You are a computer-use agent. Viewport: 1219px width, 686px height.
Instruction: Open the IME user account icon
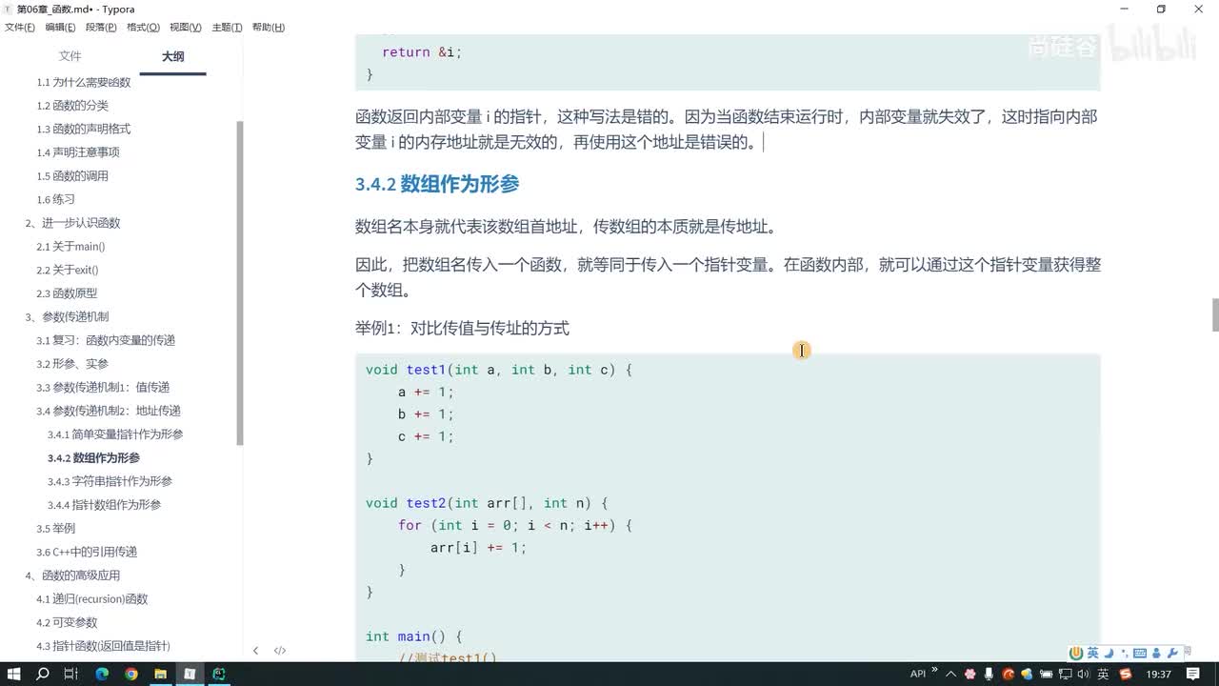[1156, 653]
